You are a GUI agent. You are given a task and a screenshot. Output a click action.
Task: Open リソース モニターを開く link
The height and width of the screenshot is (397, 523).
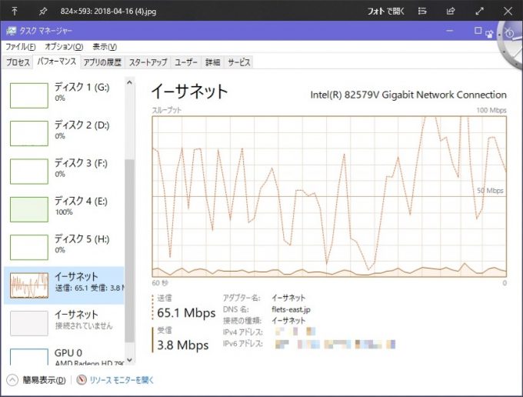point(122,379)
